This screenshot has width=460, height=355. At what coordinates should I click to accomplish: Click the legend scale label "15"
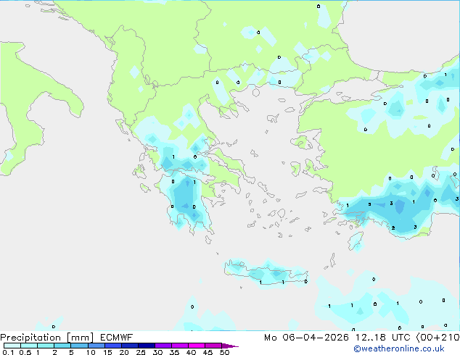[x=107, y=352]
